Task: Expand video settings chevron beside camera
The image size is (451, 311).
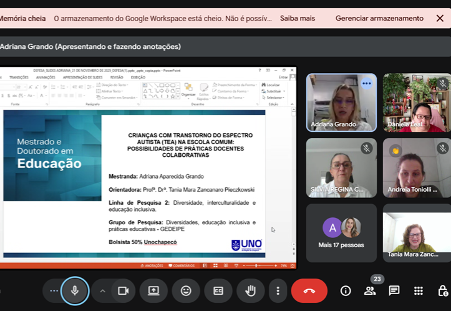Action: [x=102, y=290]
